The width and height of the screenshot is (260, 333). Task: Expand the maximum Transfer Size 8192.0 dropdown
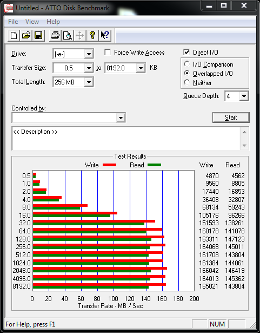tap(141, 68)
